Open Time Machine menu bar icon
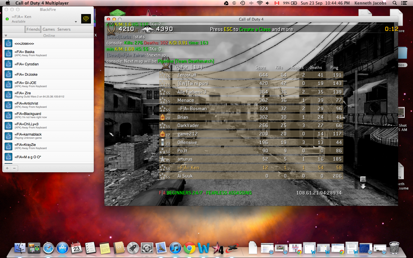 click(x=243, y=3)
